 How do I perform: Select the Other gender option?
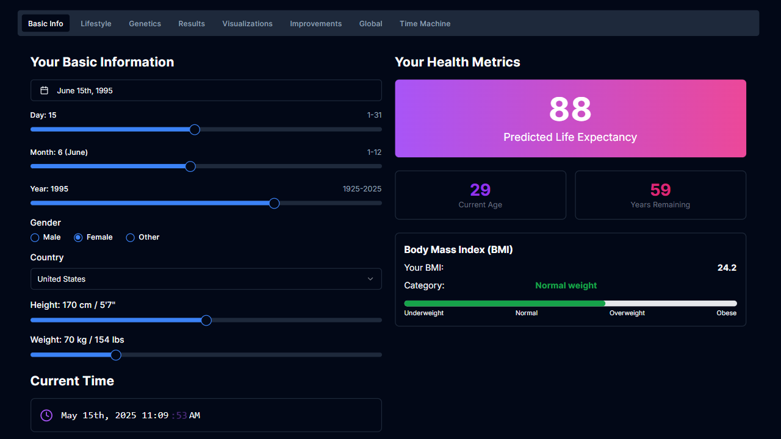(x=130, y=237)
